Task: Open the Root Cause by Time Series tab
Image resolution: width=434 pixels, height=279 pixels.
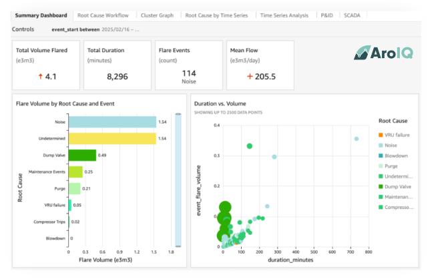Action: click(217, 14)
